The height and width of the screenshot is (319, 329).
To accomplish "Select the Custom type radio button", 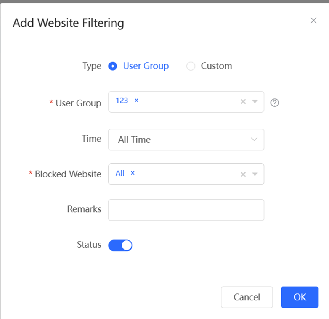I will tap(191, 66).
